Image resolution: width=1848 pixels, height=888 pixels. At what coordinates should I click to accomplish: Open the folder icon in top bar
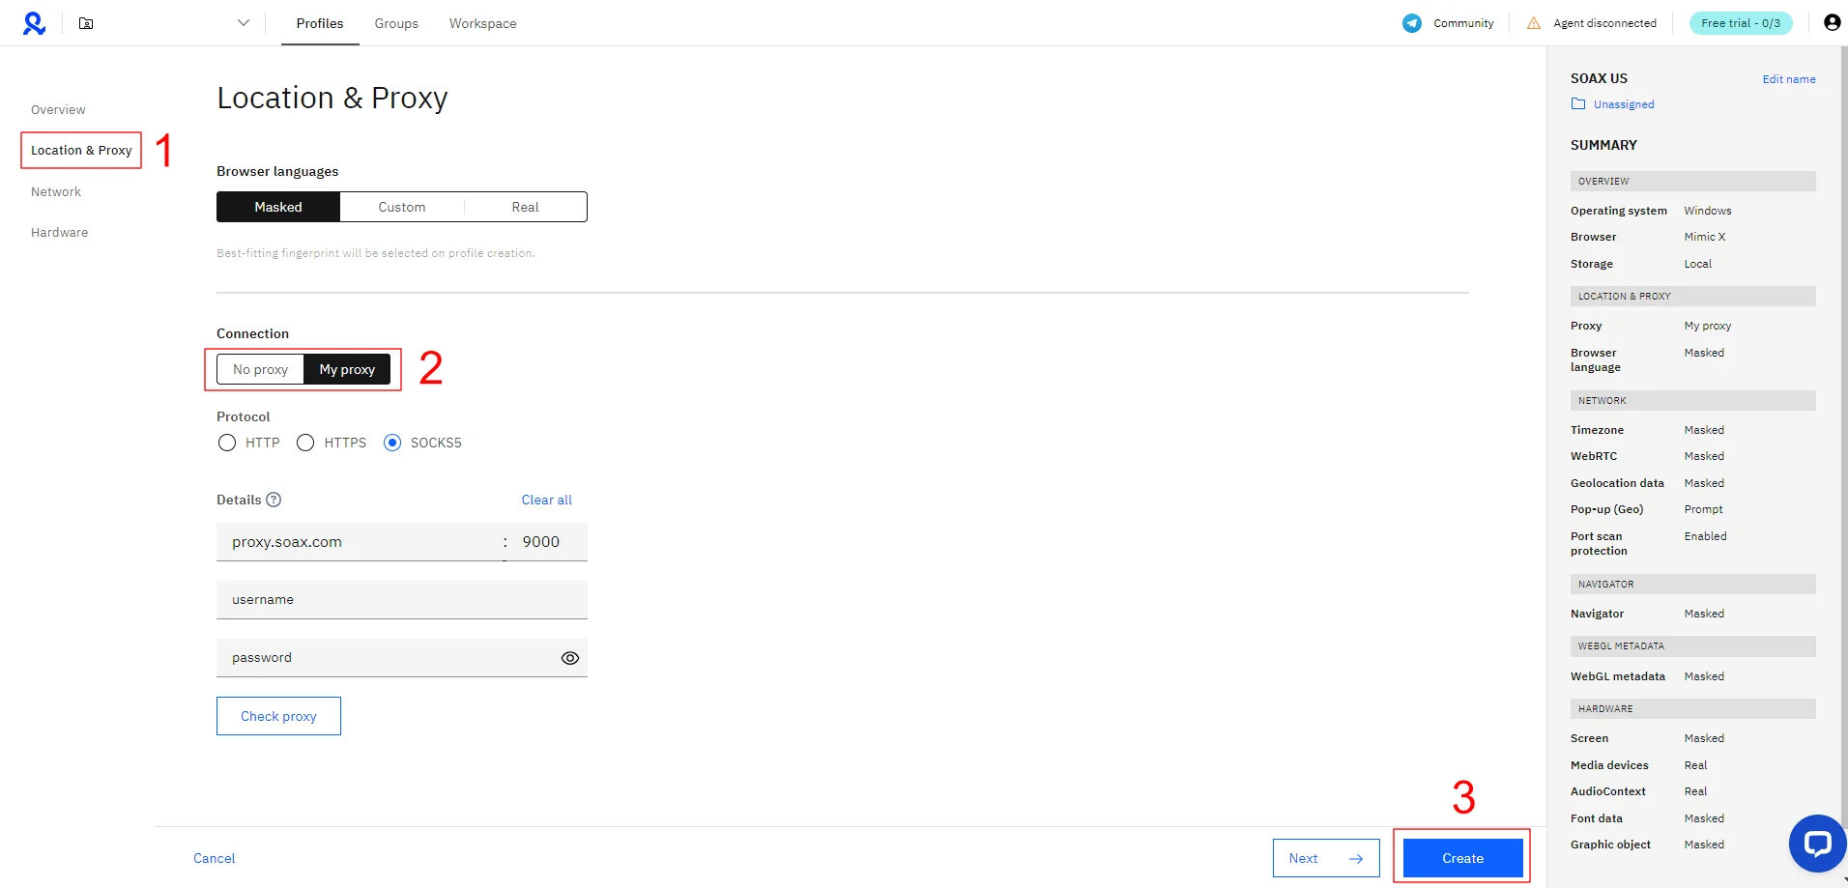pyautogui.click(x=86, y=23)
